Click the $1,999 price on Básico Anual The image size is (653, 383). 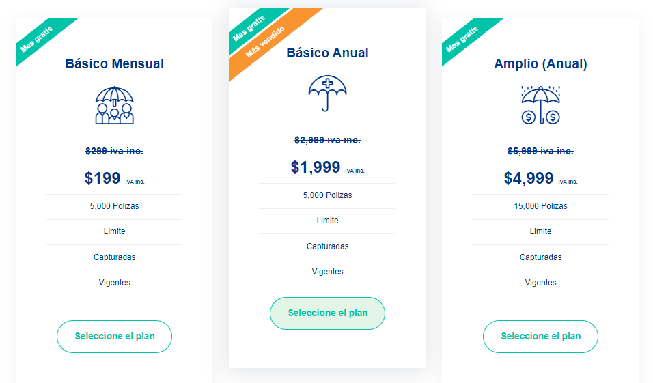tap(316, 167)
